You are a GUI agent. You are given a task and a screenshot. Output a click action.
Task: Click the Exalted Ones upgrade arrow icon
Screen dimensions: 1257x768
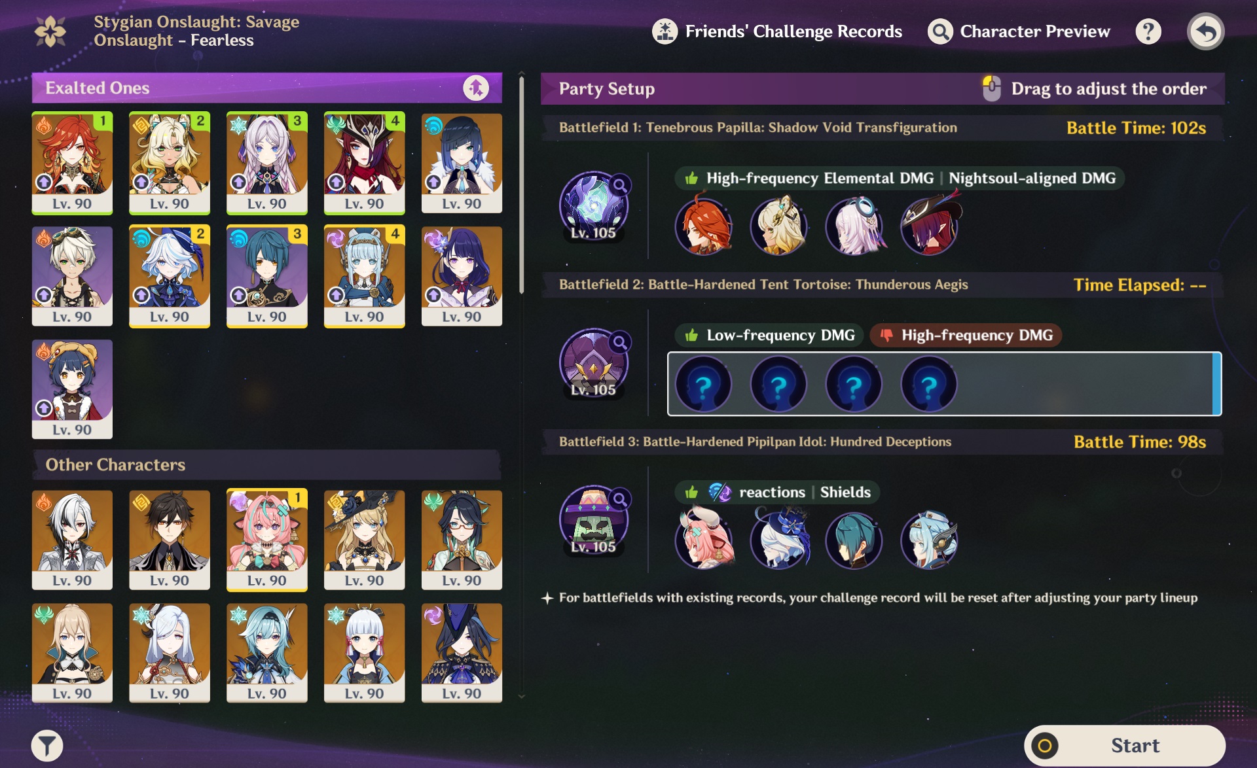(476, 88)
